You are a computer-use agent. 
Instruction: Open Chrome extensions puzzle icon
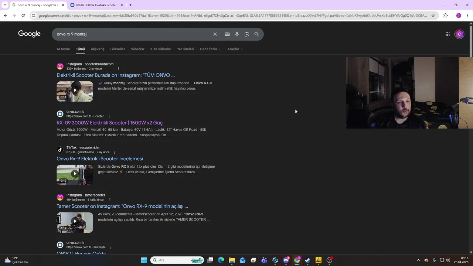tap(445, 16)
